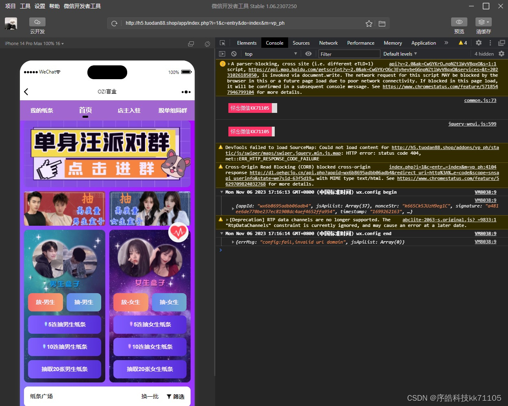This screenshot has width=508, height=406.
Task: Click the filter (筛选) funnel button
Action: coord(176,397)
